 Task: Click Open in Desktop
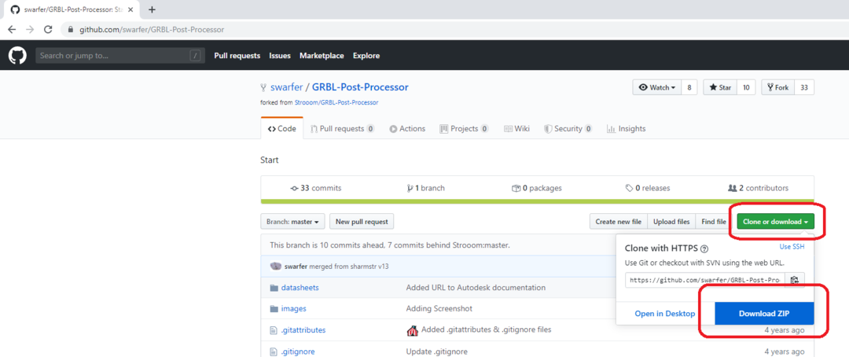pyautogui.click(x=665, y=314)
